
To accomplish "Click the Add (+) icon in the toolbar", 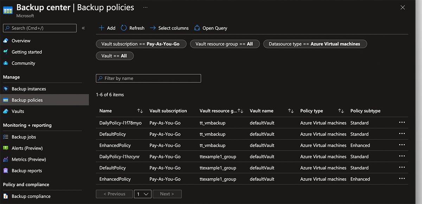I will 102,28.
